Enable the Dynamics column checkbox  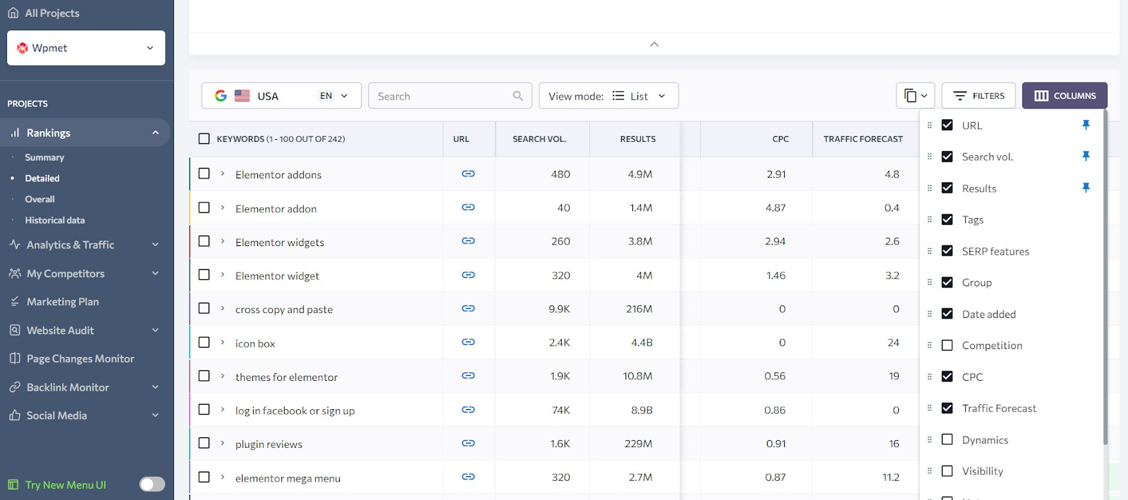pos(948,439)
